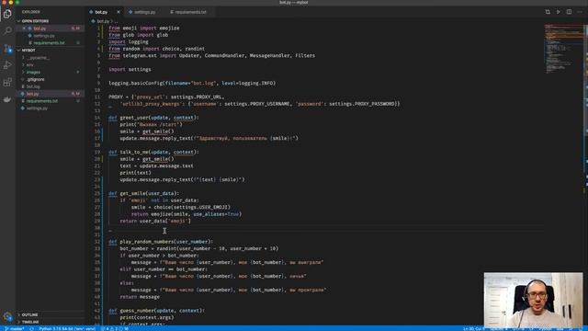This screenshot has height=331, width=588.
Task: Open the Manage gear at activity bar bottom
Action: [x=7, y=316]
